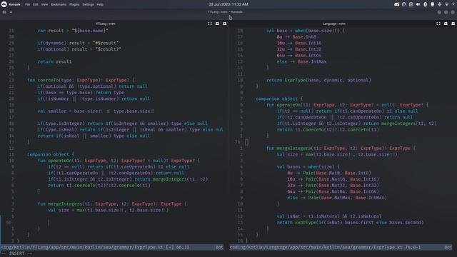This screenshot has width=457, height=257.
Task: Click the date and time clock
Action: (228, 4)
